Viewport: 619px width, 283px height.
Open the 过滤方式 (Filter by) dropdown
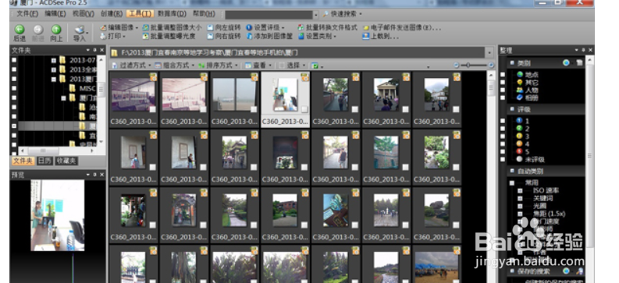pos(131,65)
